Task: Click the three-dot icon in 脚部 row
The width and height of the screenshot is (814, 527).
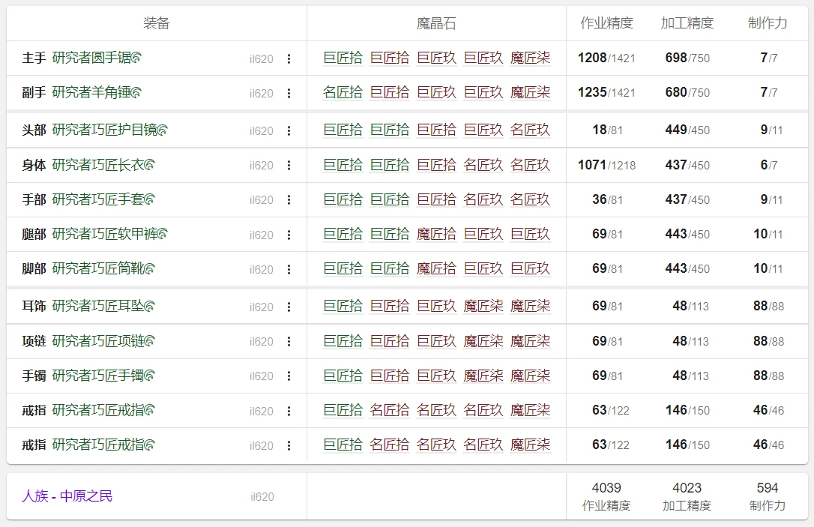Action: point(289,269)
